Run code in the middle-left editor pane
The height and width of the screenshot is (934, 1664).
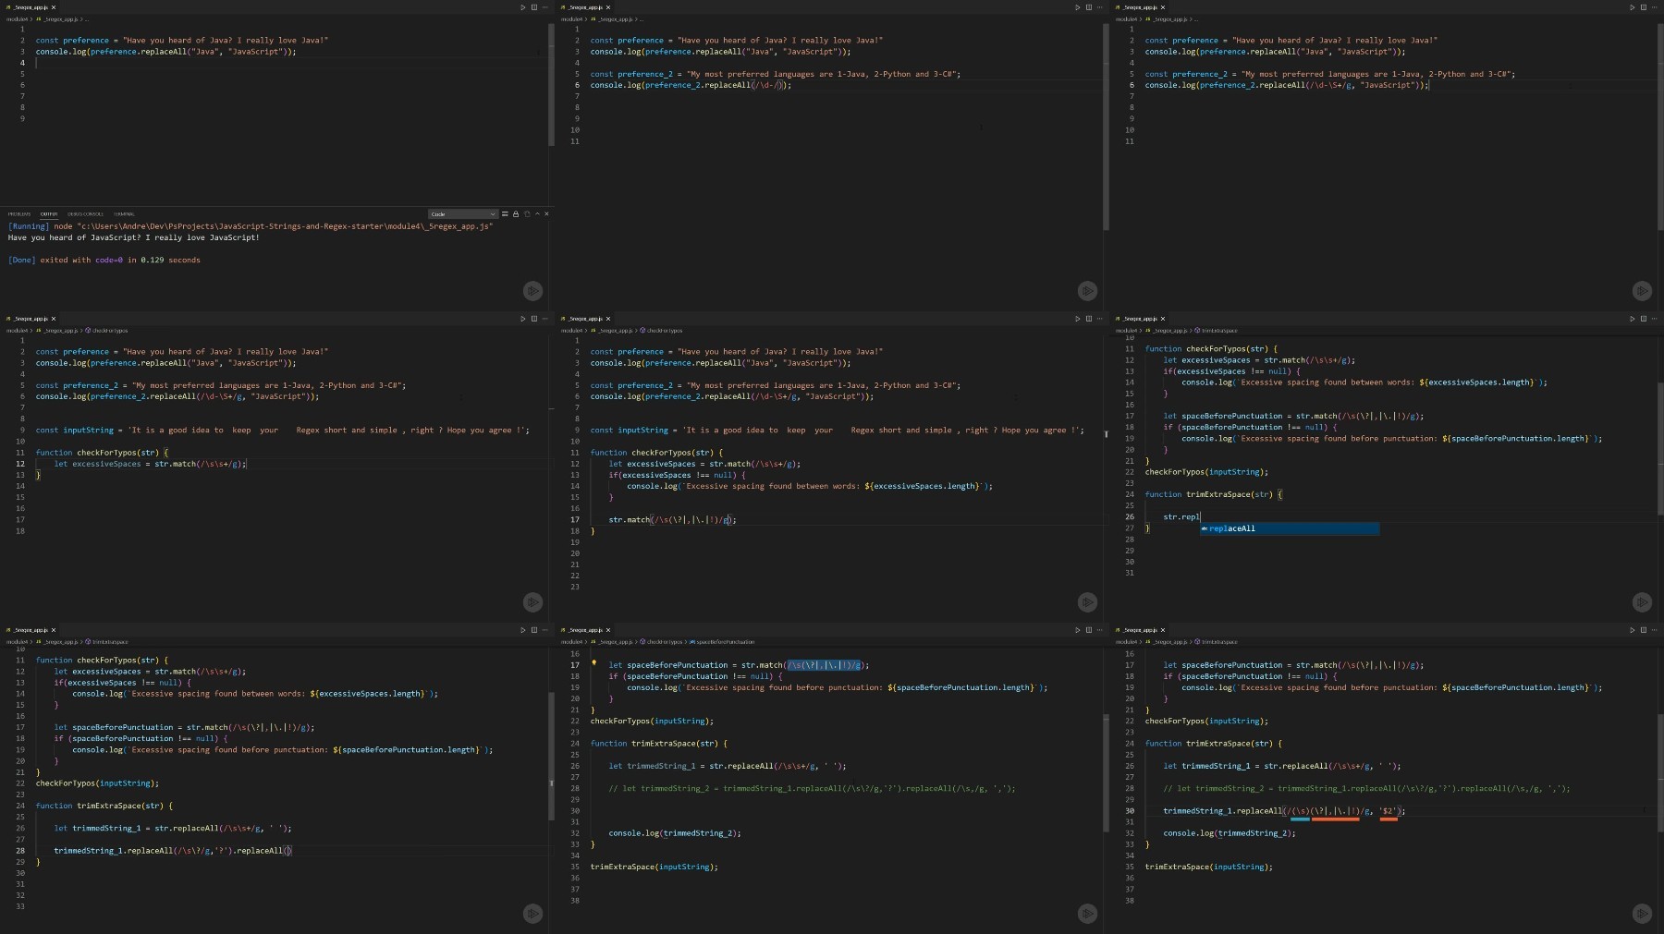[522, 319]
